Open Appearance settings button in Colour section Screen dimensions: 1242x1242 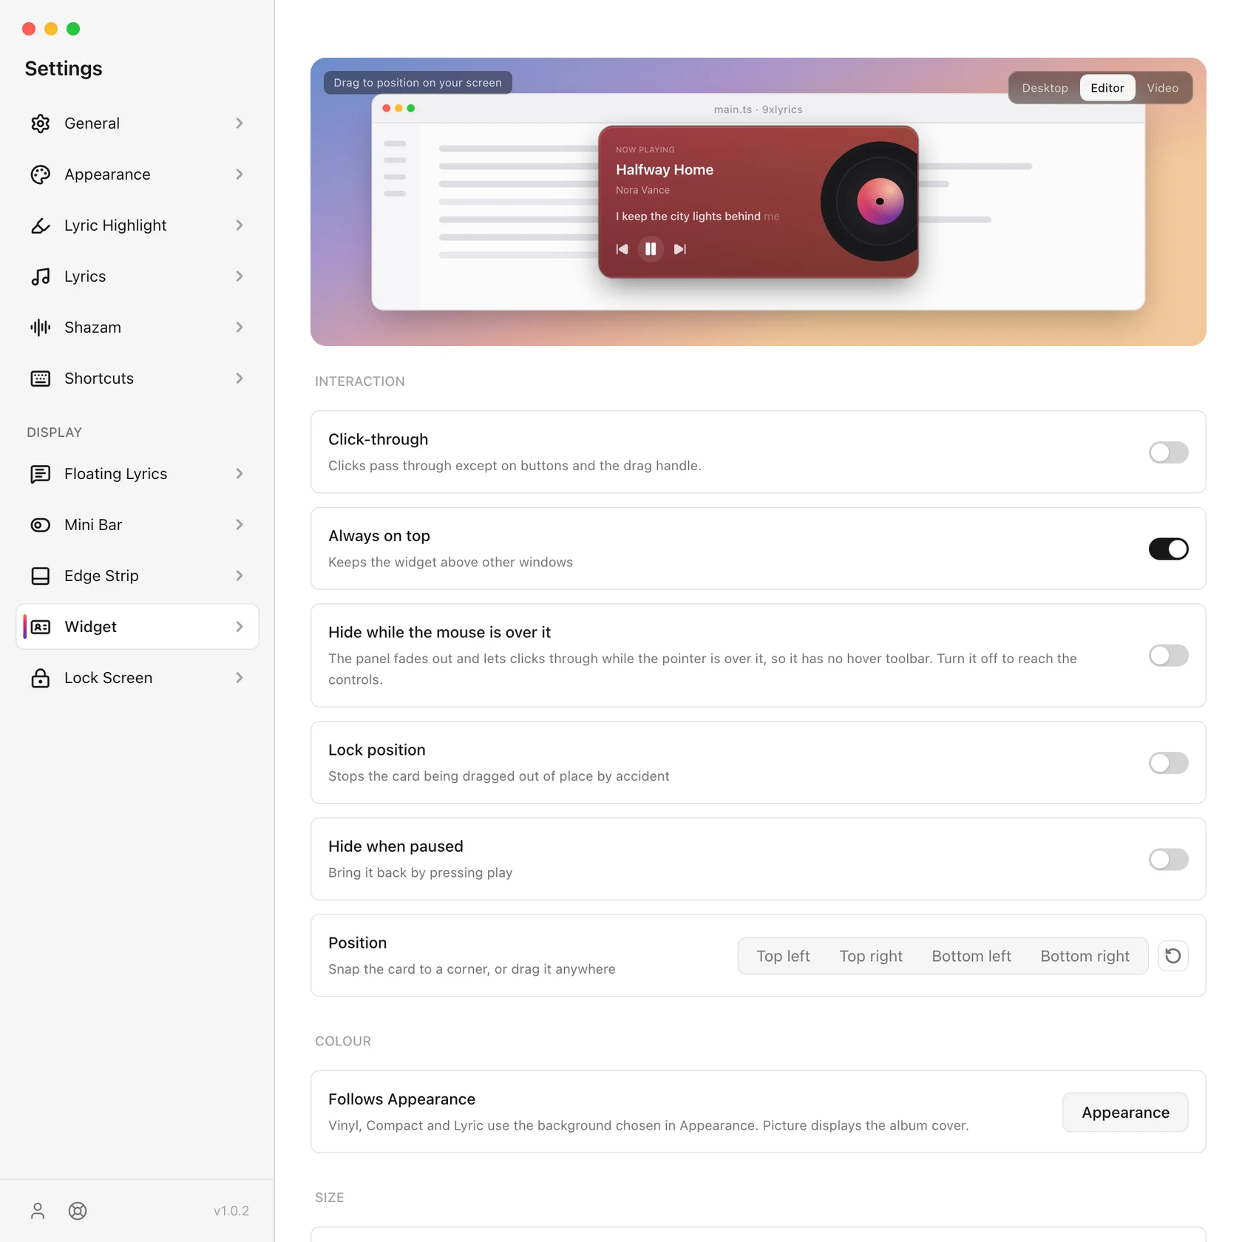[x=1125, y=1113]
